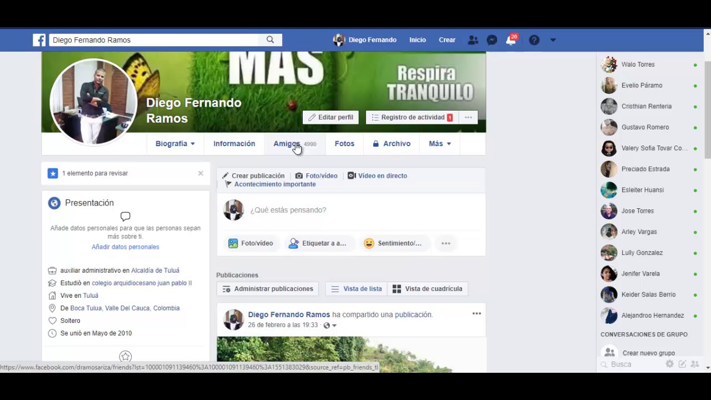Click Crear publicación
Screen dimensions: 711x400
click(253, 176)
